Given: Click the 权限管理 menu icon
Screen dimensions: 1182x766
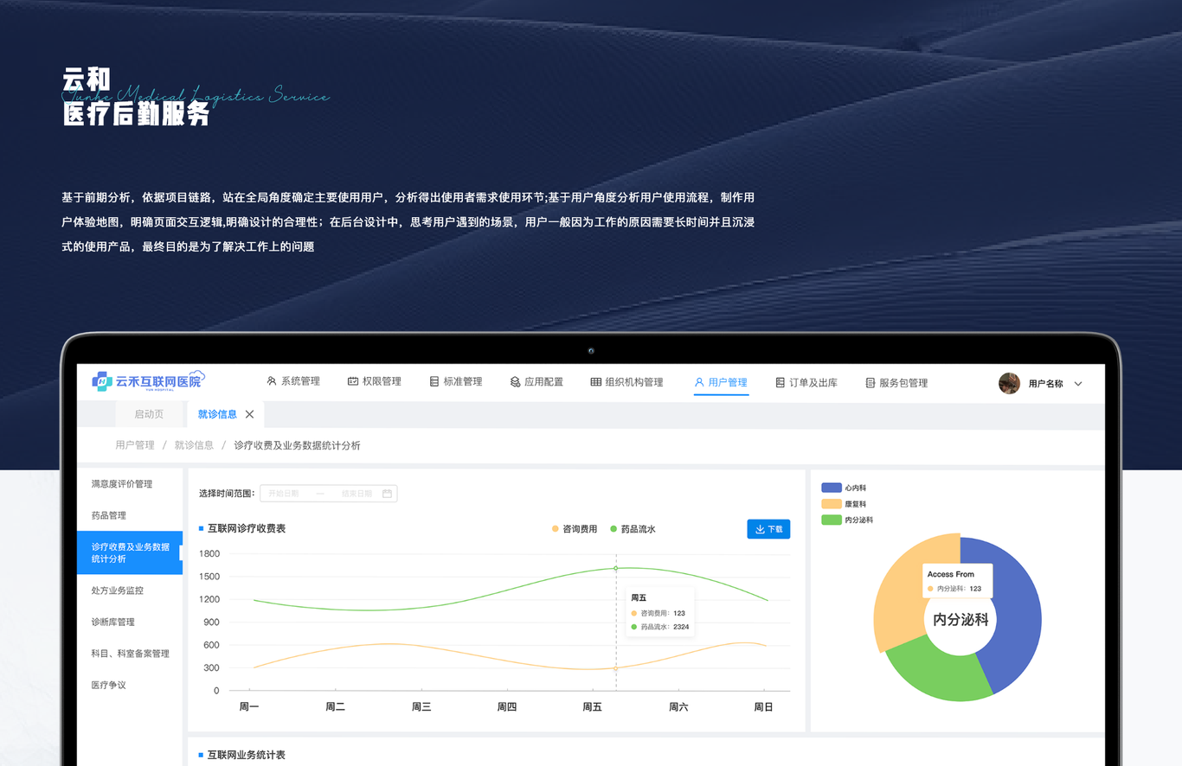Looking at the screenshot, I should (353, 381).
